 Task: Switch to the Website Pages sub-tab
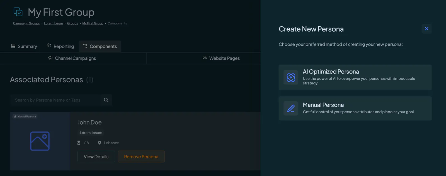[221, 58]
